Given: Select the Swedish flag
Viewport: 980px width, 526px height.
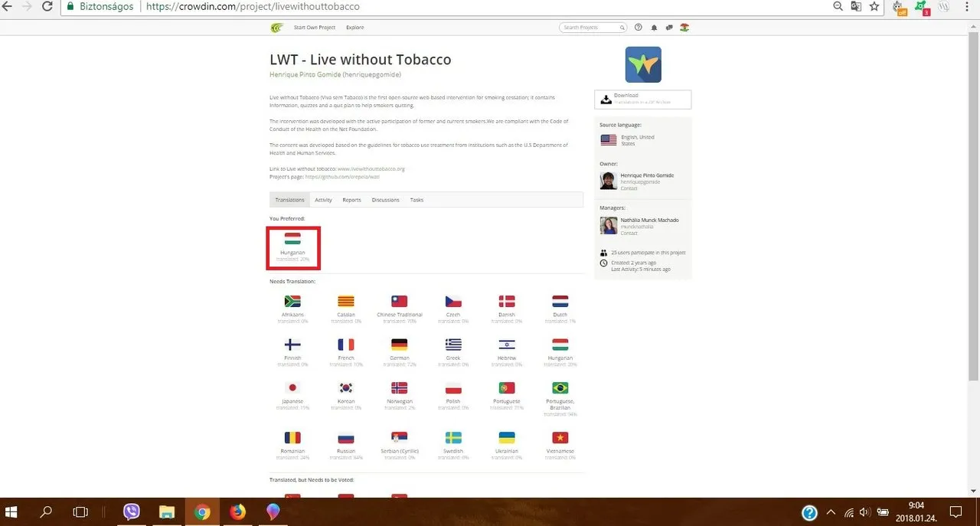Looking at the screenshot, I should 453,438.
